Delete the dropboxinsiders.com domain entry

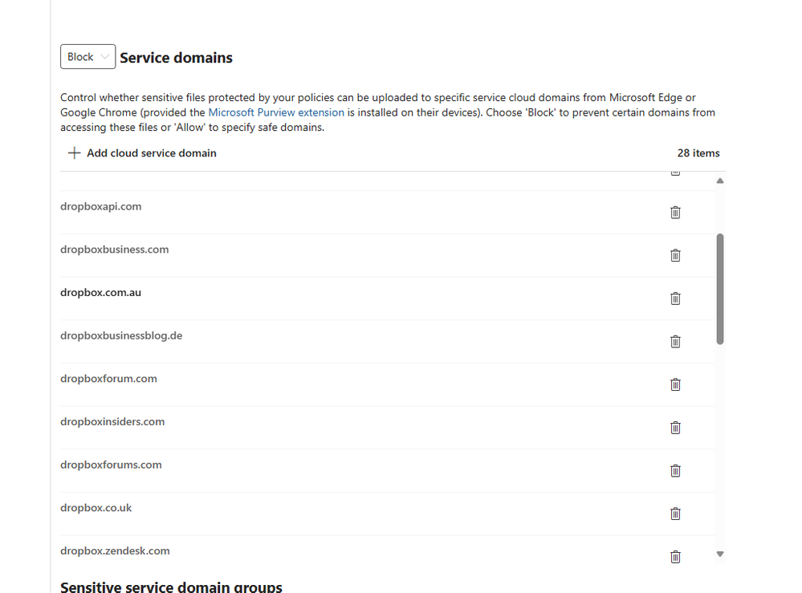[x=675, y=428]
